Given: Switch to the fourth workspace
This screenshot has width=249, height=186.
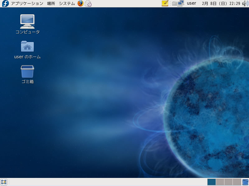Looking at the screenshot, I should click(237, 182).
